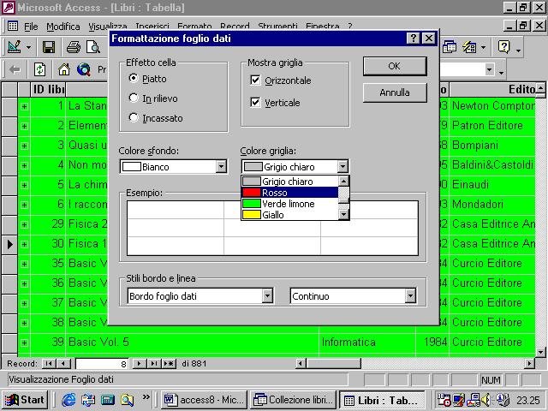The height and width of the screenshot is (411, 548).
Task: Open the Design View dropdown arrow
Action: pyautogui.click(x=28, y=47)
